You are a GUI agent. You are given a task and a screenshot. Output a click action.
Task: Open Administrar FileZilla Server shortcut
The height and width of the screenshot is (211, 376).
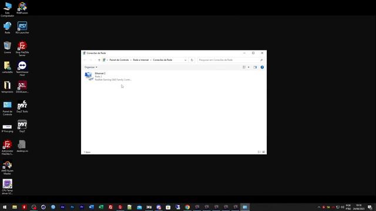tap(8, 148)
